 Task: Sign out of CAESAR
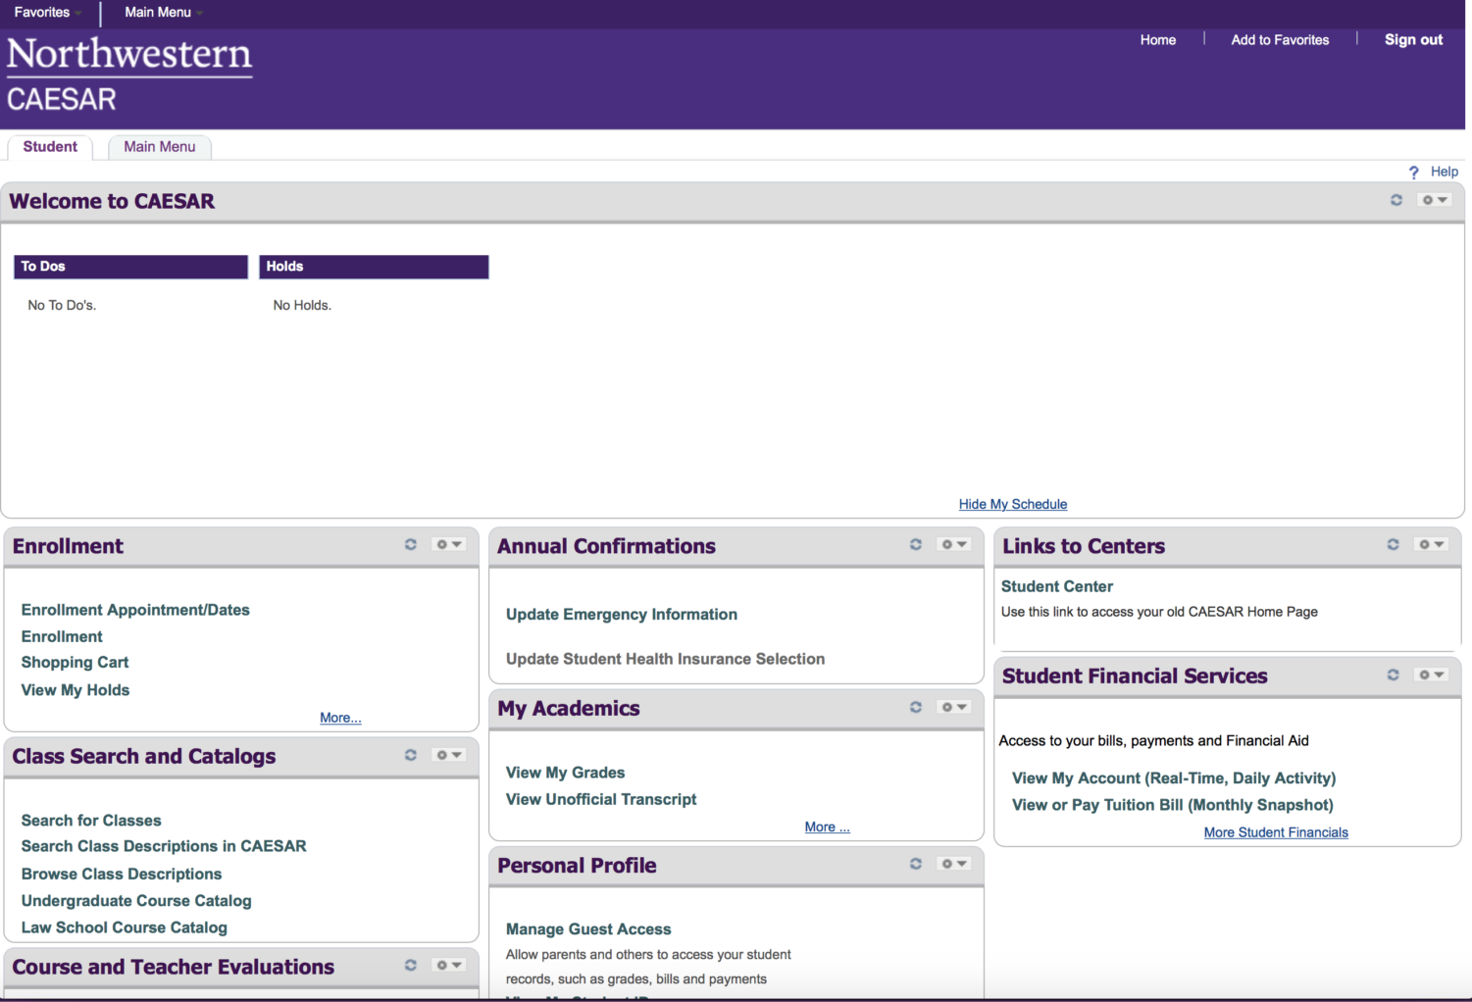1413,40
